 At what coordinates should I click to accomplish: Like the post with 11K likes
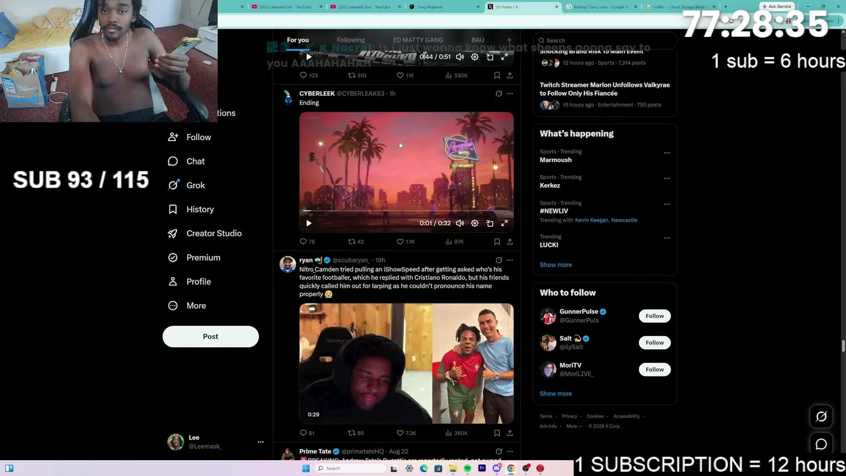405,75
